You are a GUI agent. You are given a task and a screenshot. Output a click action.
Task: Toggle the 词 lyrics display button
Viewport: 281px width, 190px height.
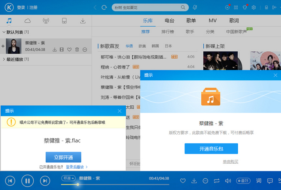click(x=258, y=181)
